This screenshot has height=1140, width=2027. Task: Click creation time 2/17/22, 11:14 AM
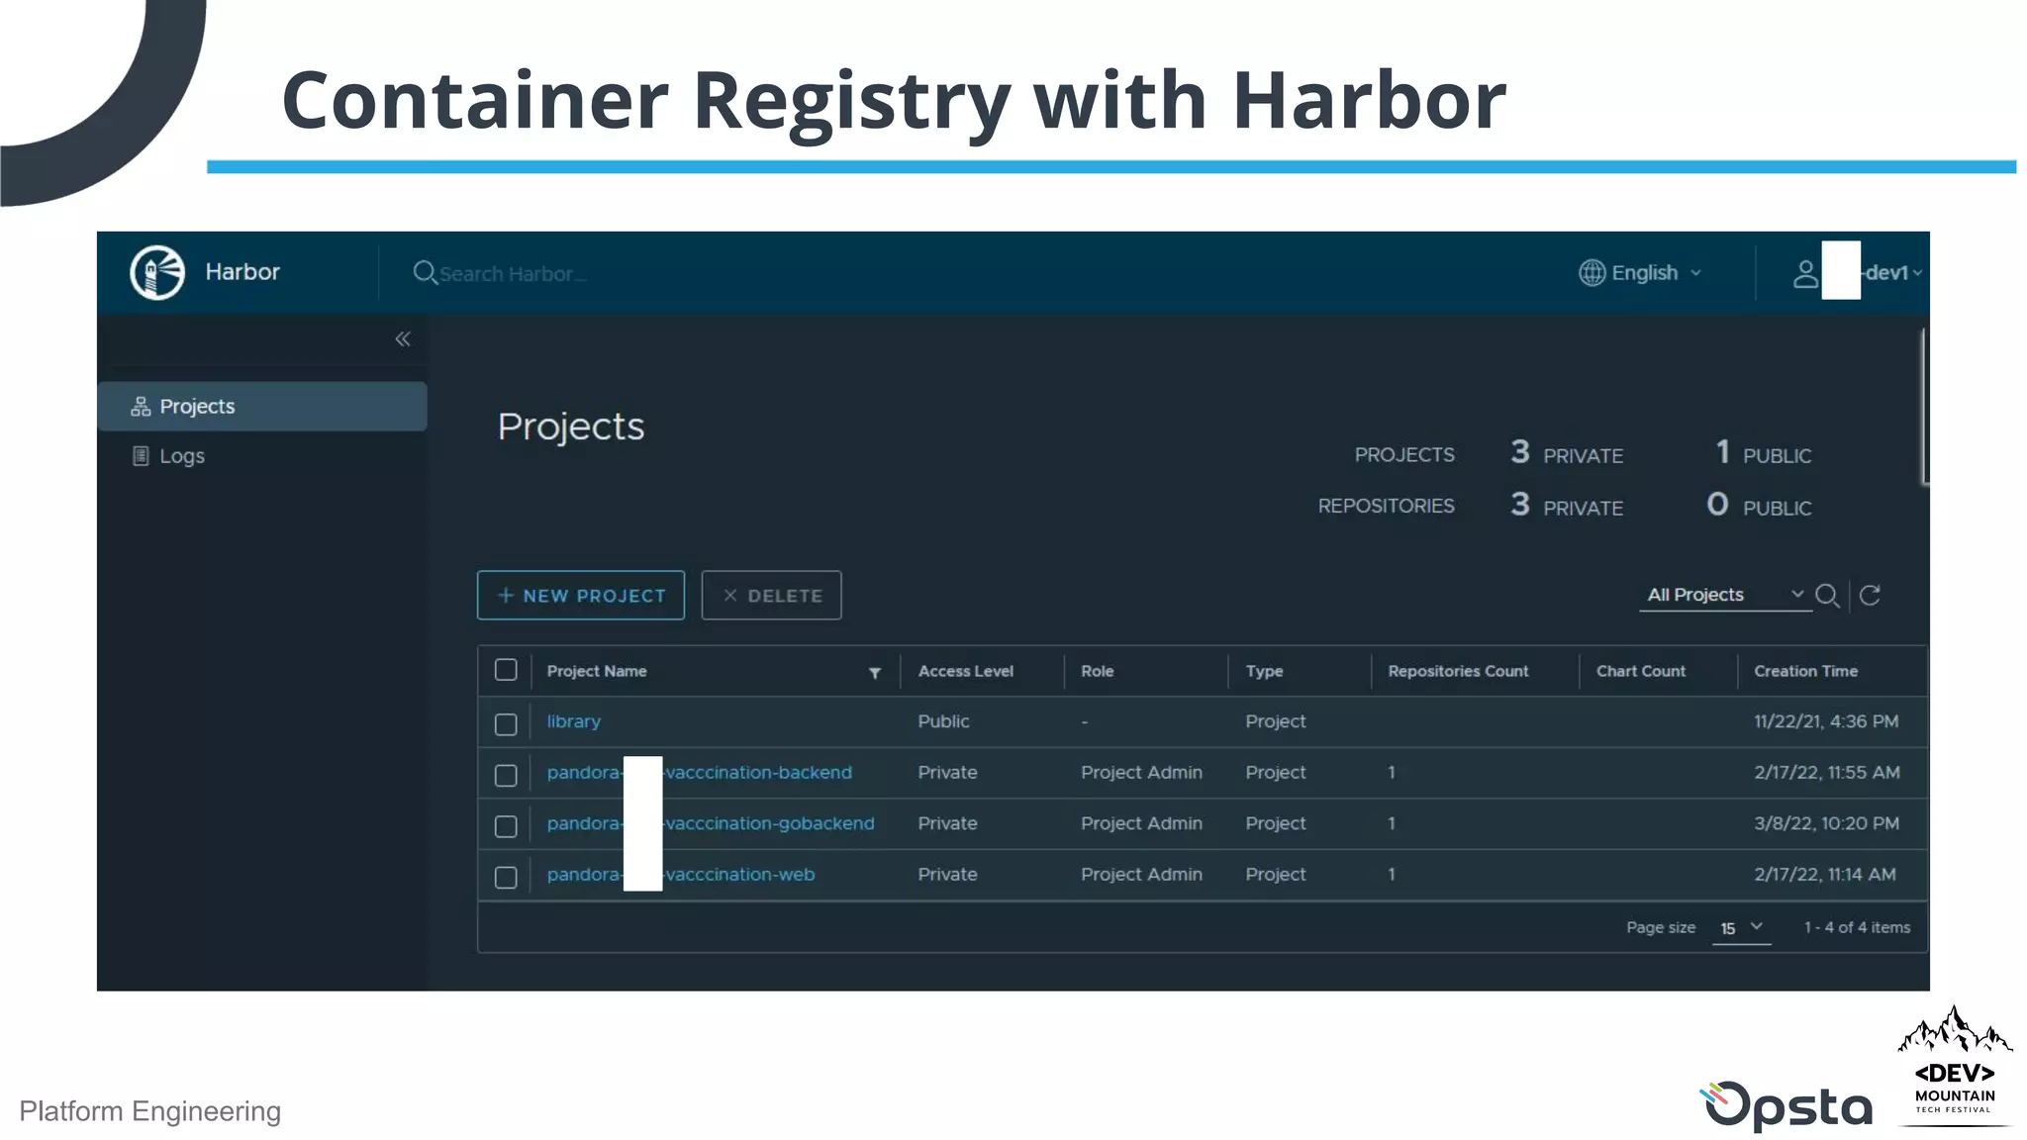pos(1825,875)
